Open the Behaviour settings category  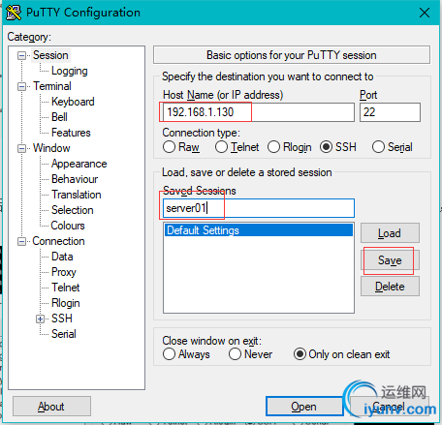coord(75,179)
